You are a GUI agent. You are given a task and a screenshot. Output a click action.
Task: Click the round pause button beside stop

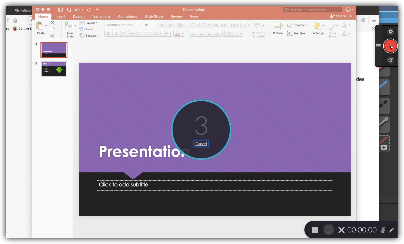pyautogui.click(x=328, y=230)
